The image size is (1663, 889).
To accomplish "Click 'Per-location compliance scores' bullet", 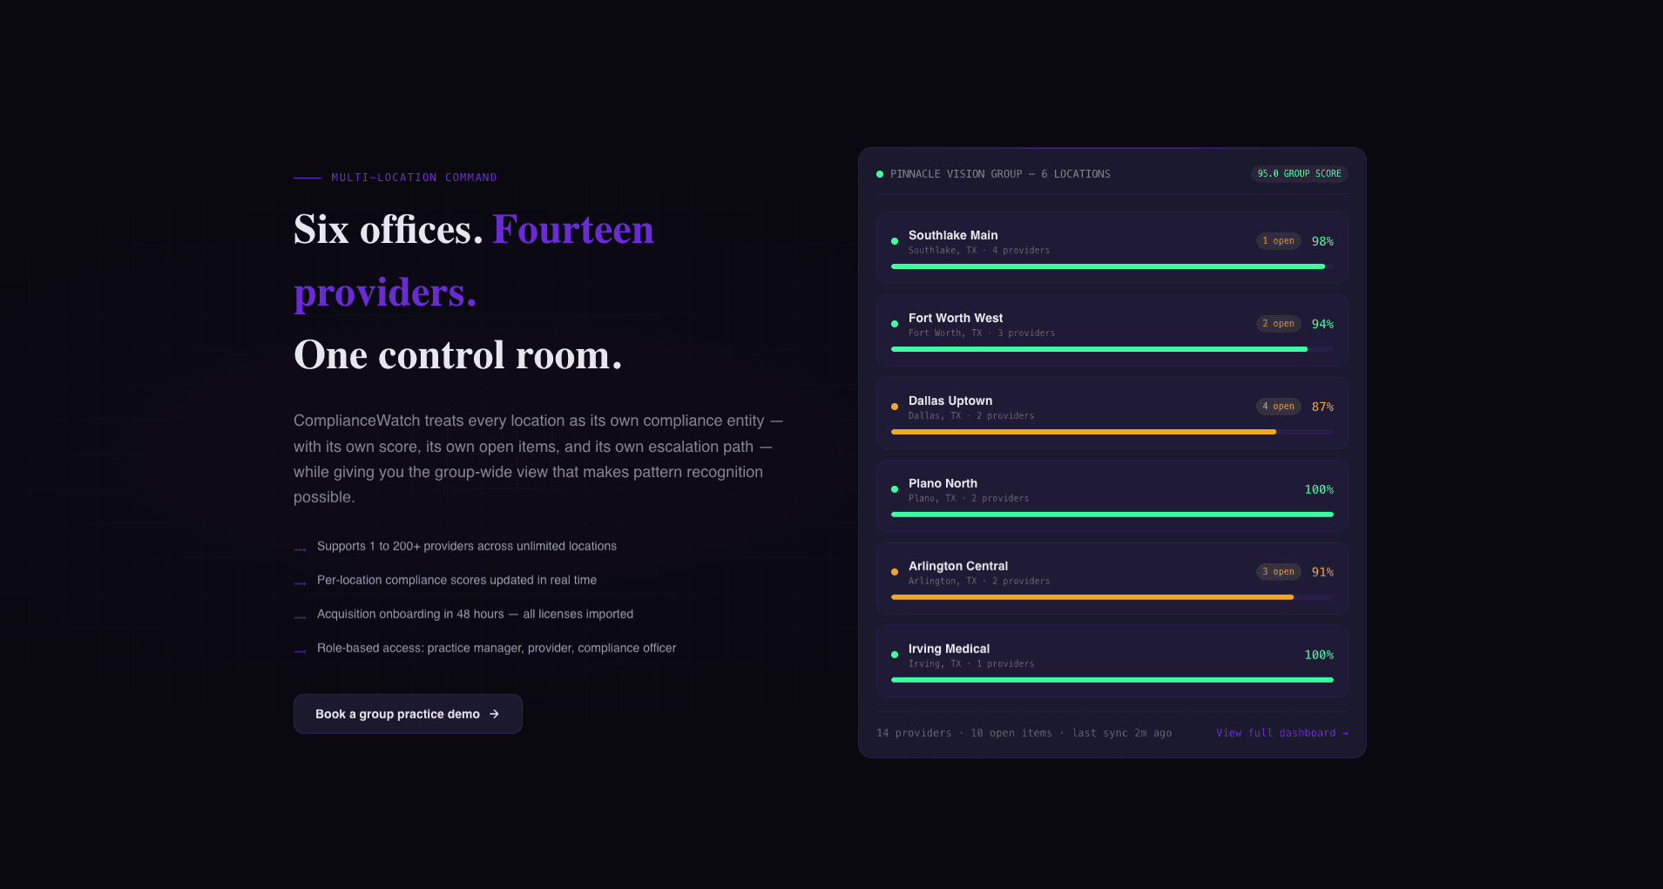I will tap(456, 580).
